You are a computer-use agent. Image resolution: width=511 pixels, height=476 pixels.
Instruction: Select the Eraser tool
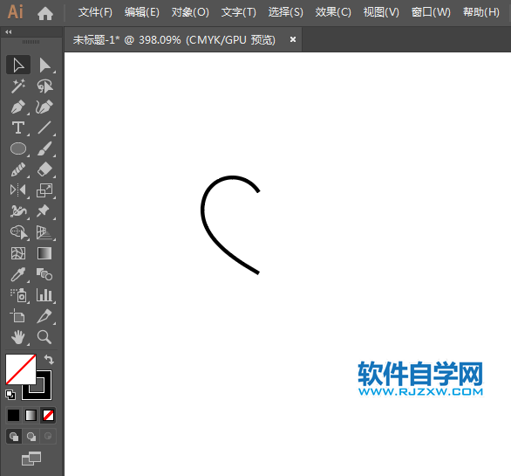[x=44, y=169]
